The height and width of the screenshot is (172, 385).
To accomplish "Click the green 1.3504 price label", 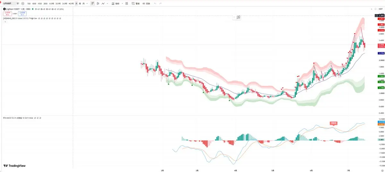I will (381, 82).
